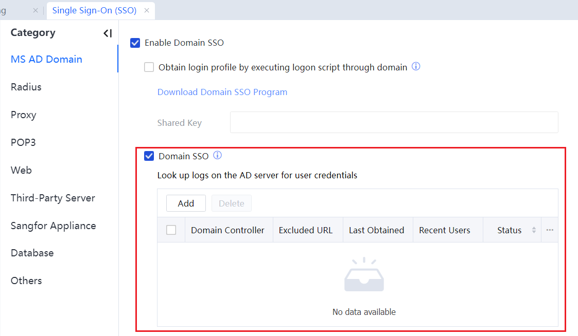Click Add to add a domain controller

click(186, 203)
